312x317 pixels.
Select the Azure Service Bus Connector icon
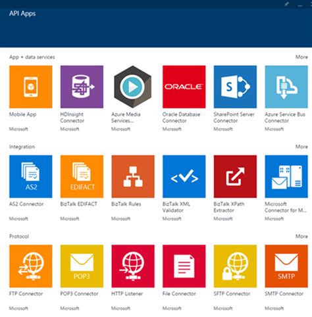click(x=286, y=87)
